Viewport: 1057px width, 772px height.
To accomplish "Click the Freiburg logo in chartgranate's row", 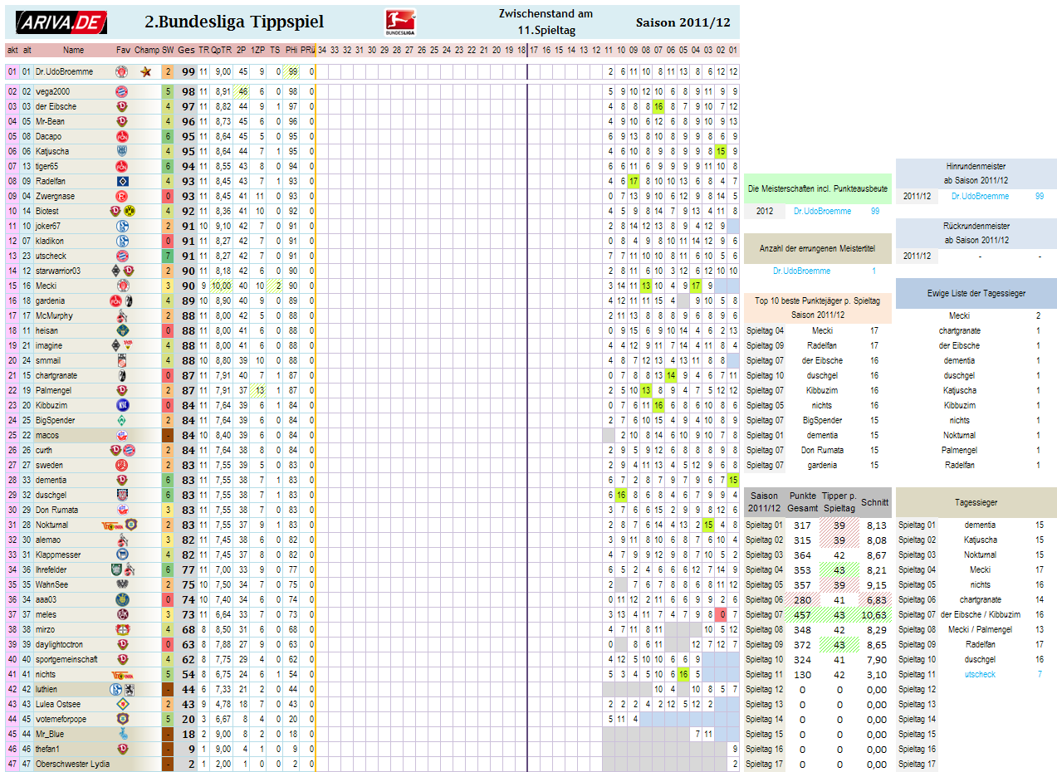I will (122, 376).
